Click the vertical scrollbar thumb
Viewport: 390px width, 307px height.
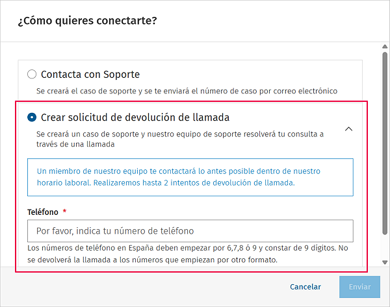pos(385,143)
